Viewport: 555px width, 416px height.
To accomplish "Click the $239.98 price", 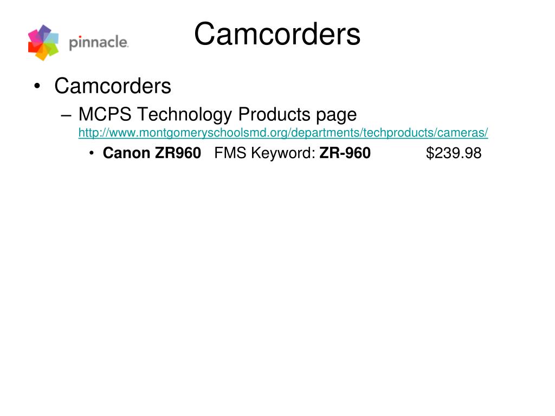I will click(454, 153).
